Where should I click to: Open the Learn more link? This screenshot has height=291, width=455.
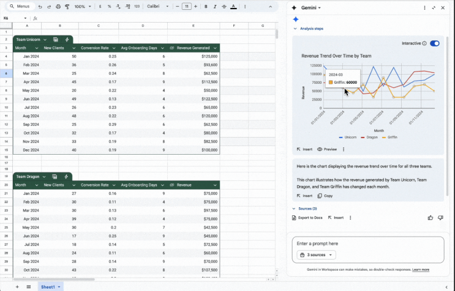pyautogui.click(x=421, y=270)
